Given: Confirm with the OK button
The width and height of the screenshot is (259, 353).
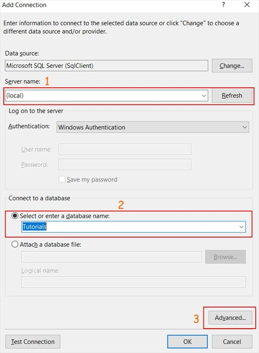Looking at the screenshot, I should (x=187, y=342).
